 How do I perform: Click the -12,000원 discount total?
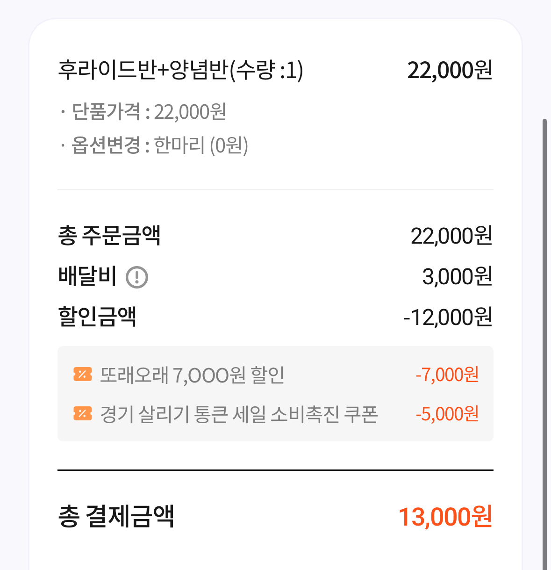pos(448,317)
